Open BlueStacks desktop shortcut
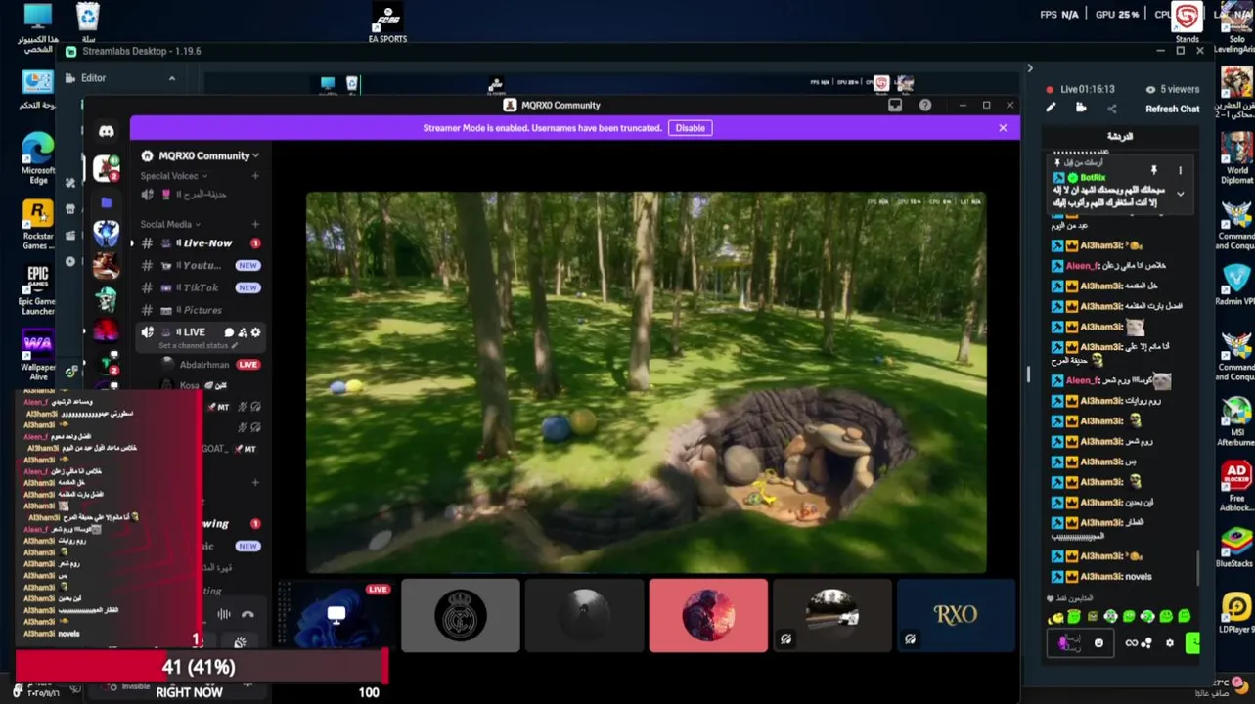The height and width of the screenshot is (704, 1255). 1235,549
